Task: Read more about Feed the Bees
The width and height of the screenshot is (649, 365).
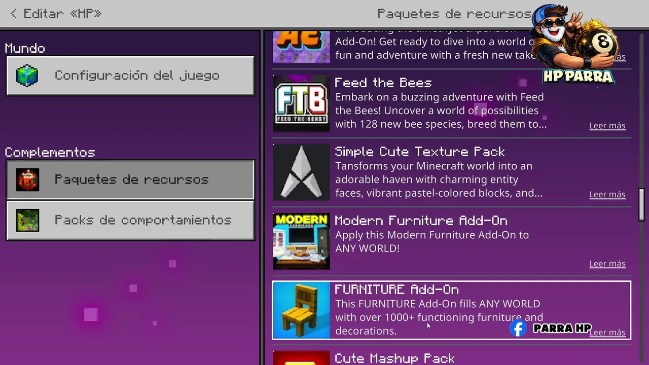Action: [607, 126]
